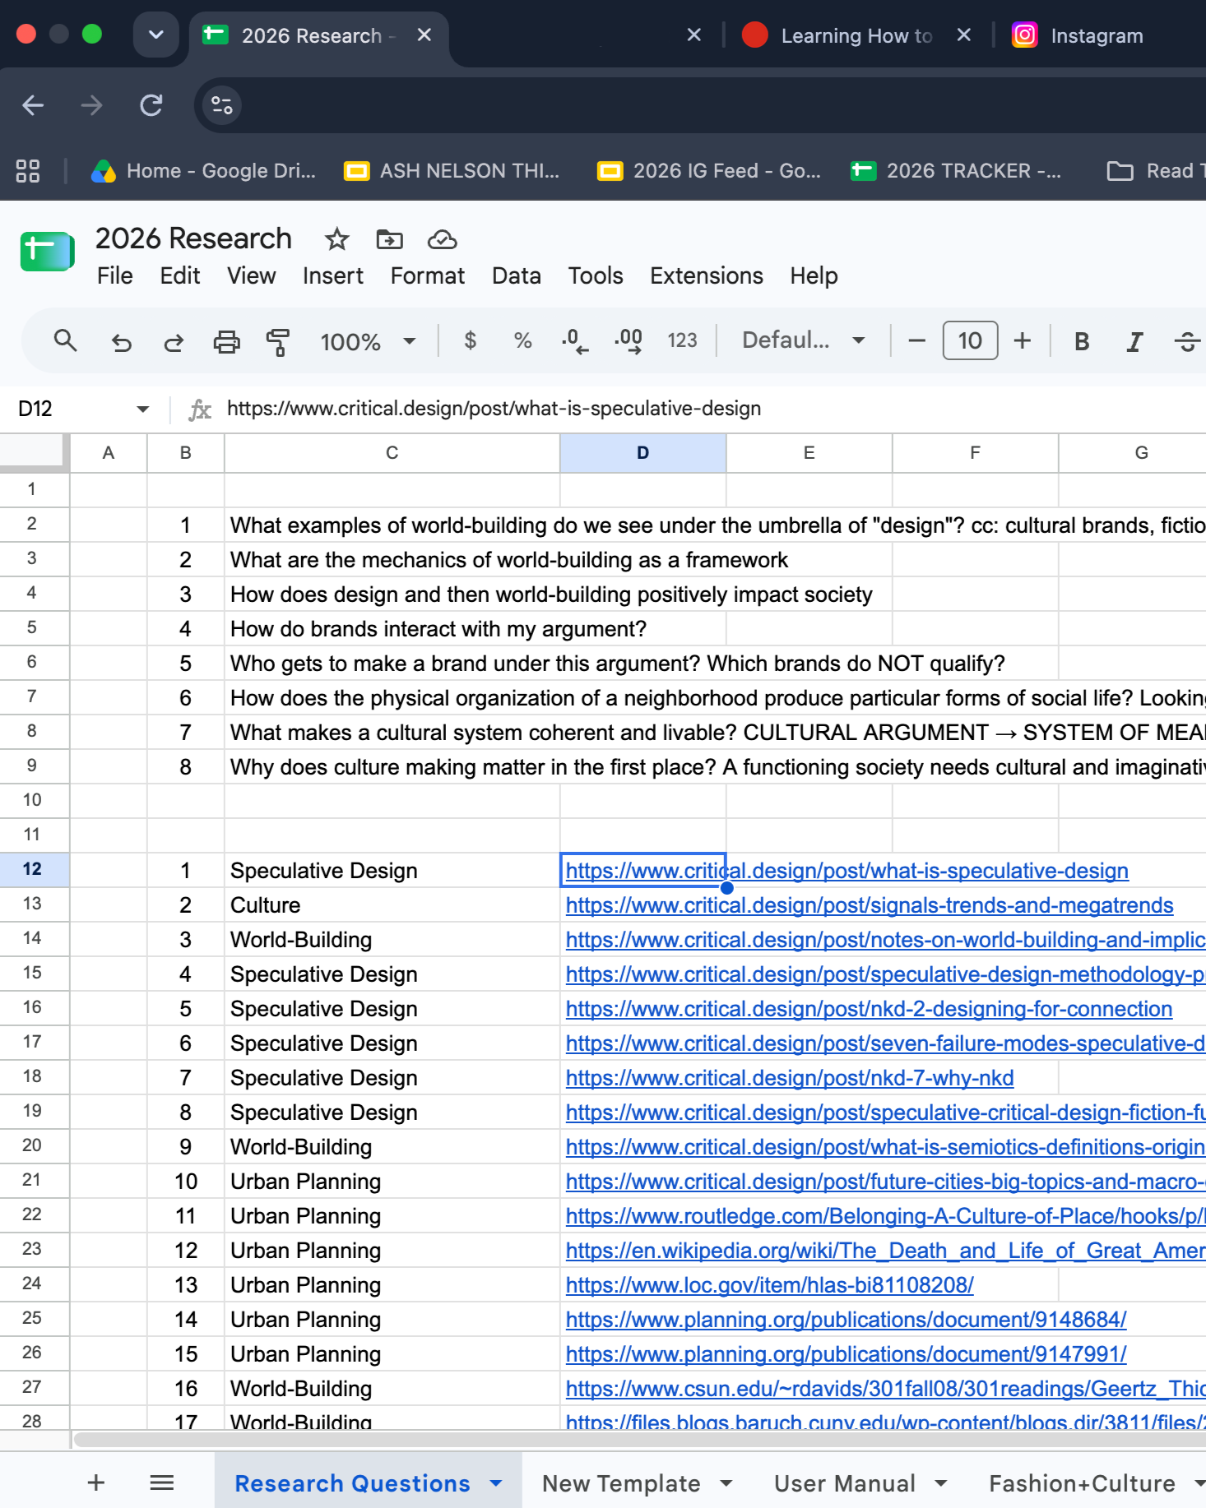The width and height of the screenshot is (1206, 1508).
Task: Decrease font size with minus
Action: click(916, 340)
